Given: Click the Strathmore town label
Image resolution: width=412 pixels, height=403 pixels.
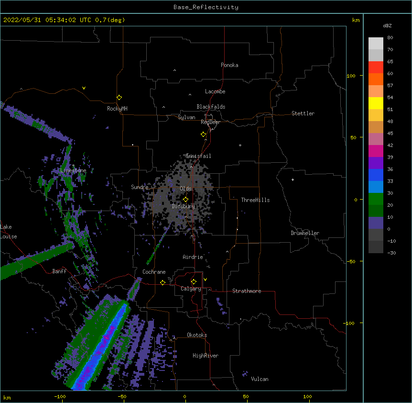Looking at the screenshot, I should coord(247,291).
